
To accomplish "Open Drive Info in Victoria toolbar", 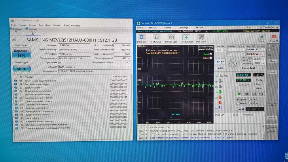I will [141, 37].
